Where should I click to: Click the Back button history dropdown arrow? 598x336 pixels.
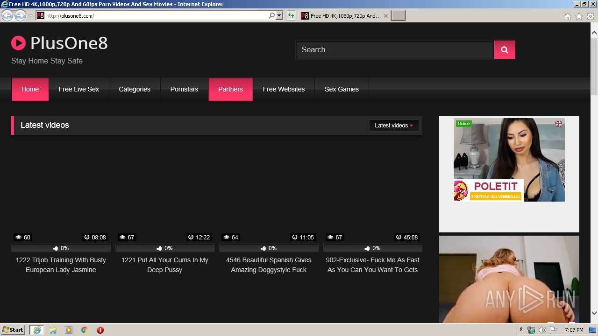(30, 16)
